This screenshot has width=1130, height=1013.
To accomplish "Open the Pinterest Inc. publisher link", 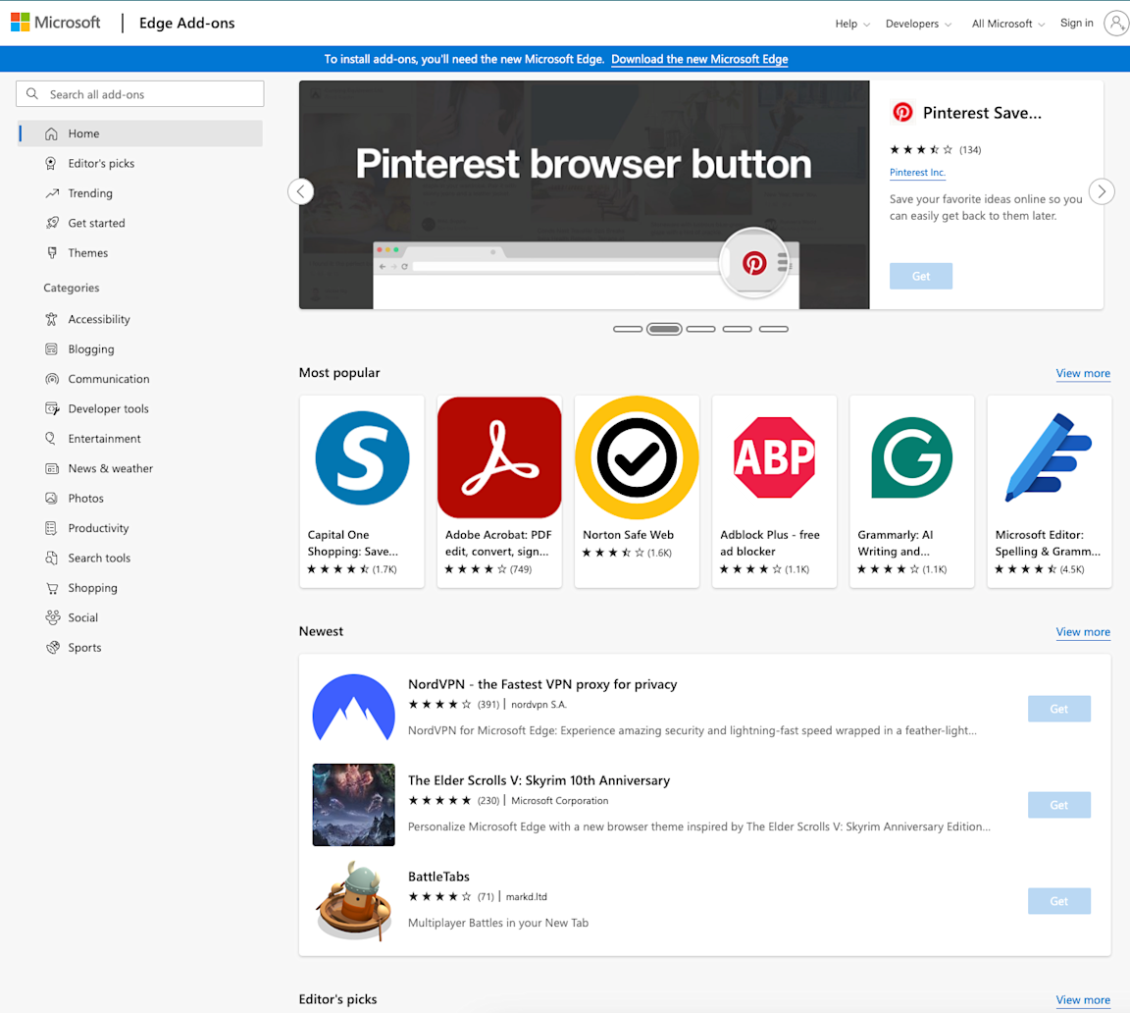I will click(917, 172).
